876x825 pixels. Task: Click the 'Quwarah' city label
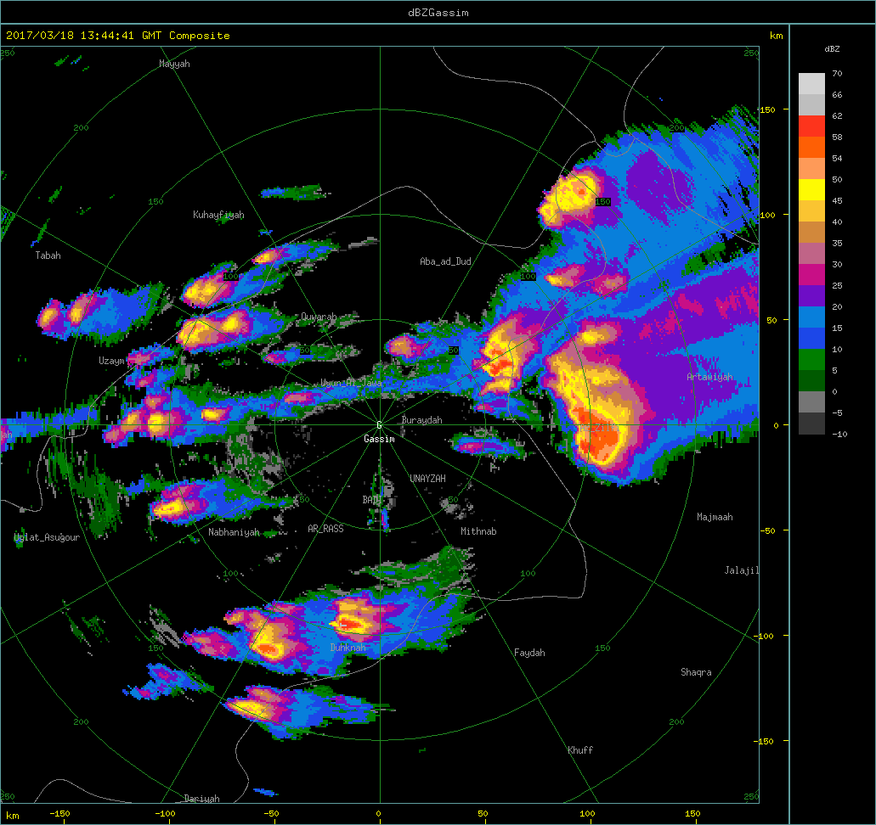(319, 317)
